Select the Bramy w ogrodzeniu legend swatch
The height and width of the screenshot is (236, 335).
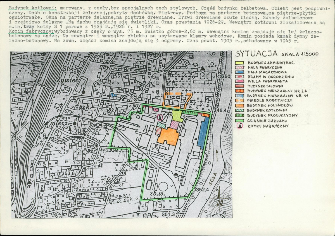click(239, 76)
